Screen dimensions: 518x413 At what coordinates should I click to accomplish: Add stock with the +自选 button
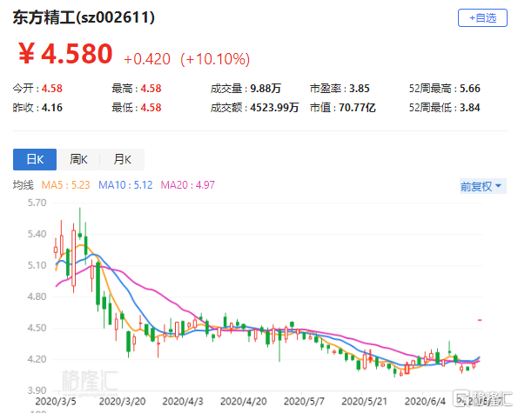pos(482,17)
